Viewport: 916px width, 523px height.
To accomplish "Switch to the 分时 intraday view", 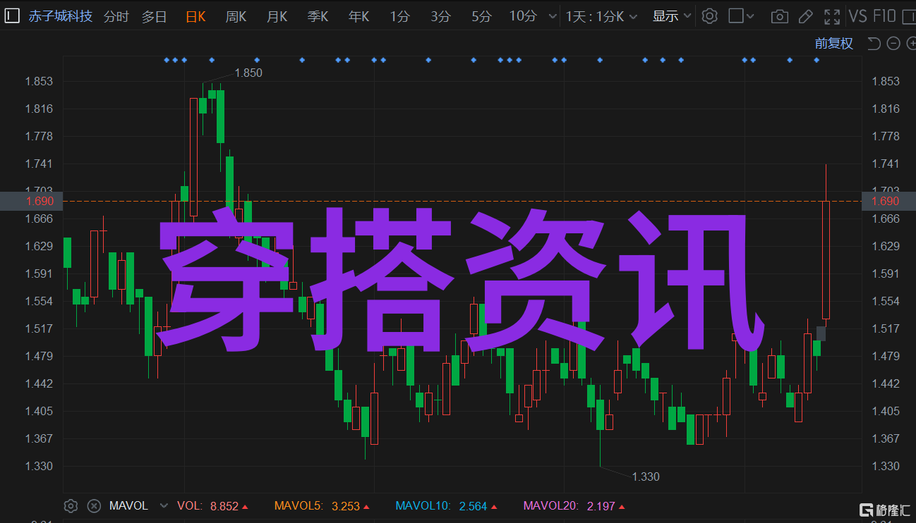I will [x=116, y=16].
